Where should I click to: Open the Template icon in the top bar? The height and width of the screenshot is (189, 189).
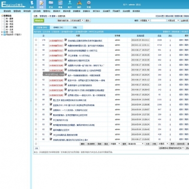pos(60,4)
